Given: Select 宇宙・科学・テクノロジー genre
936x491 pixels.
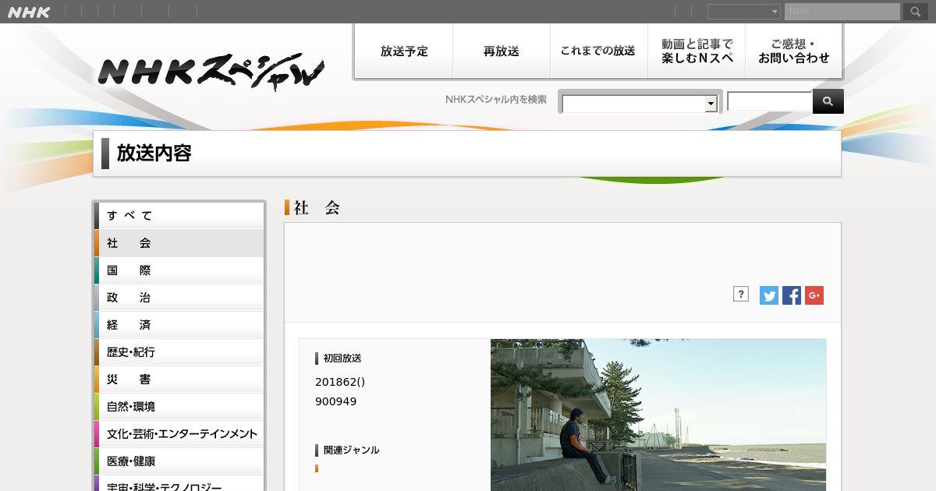Looking at the screenshot, I should [179, 484].
